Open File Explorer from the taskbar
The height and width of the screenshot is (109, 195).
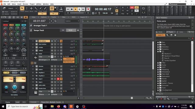tap(52, 106)
